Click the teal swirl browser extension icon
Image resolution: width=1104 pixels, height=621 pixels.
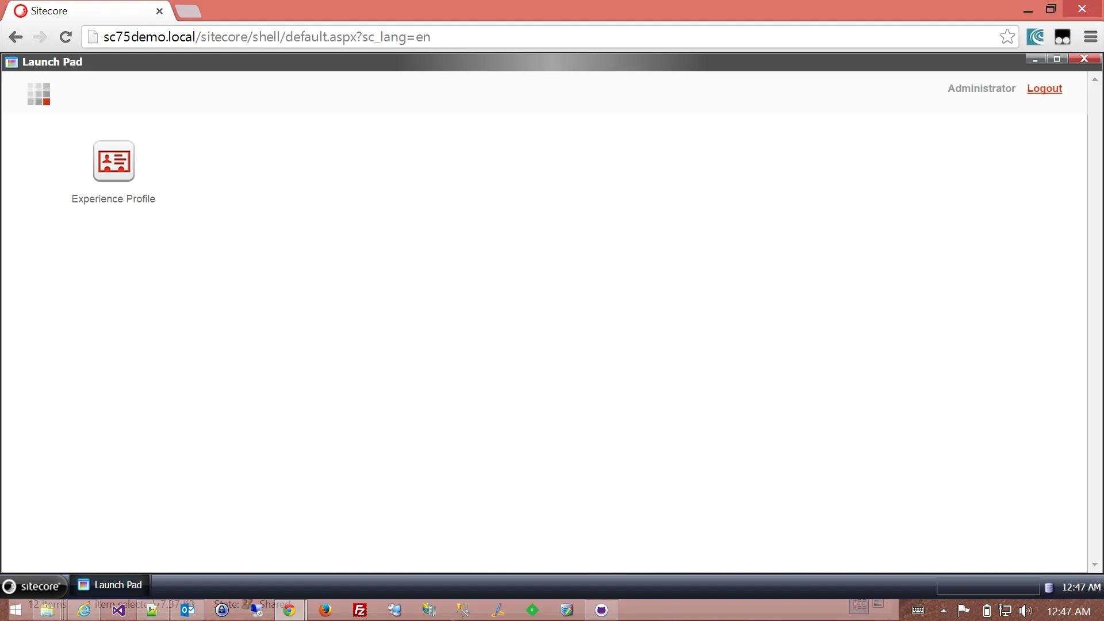click(1036, 37)
